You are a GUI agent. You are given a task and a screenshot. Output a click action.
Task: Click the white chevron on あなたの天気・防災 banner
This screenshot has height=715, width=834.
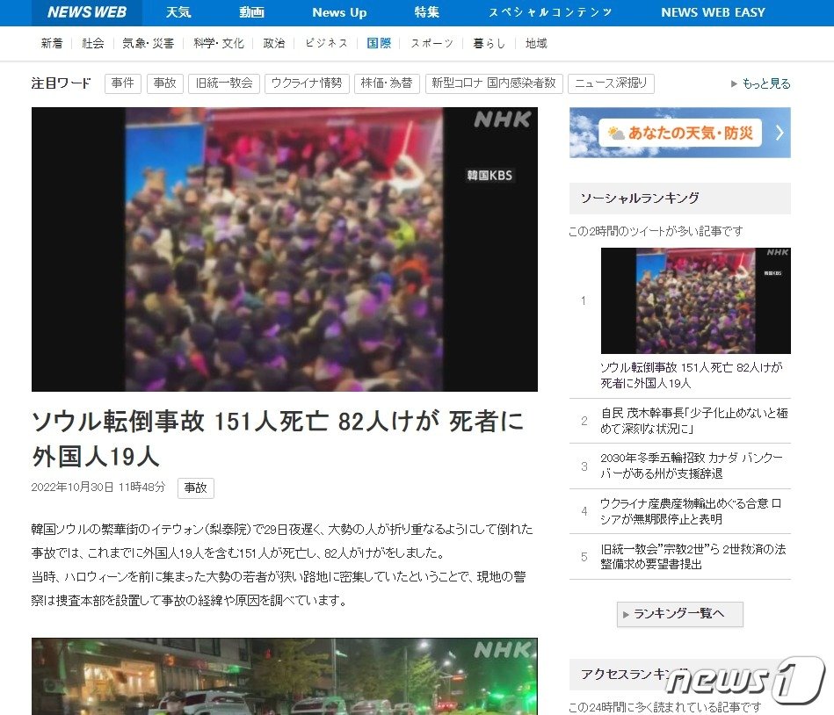coord(779,130)
